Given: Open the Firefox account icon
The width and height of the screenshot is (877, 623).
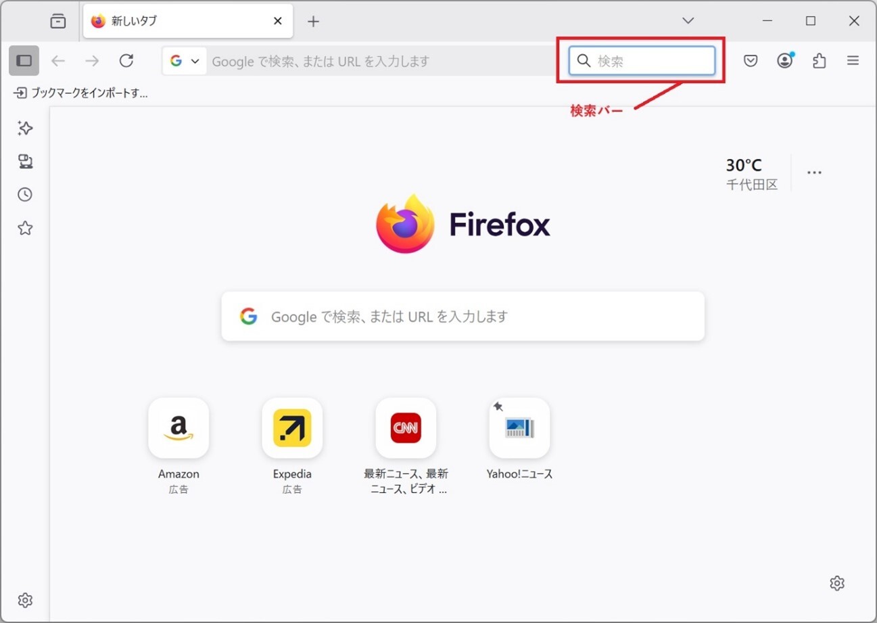Looking at the screenshot, I should click(x=784, y=61).
